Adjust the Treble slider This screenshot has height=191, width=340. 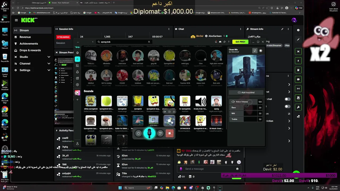tap(246, 119)
